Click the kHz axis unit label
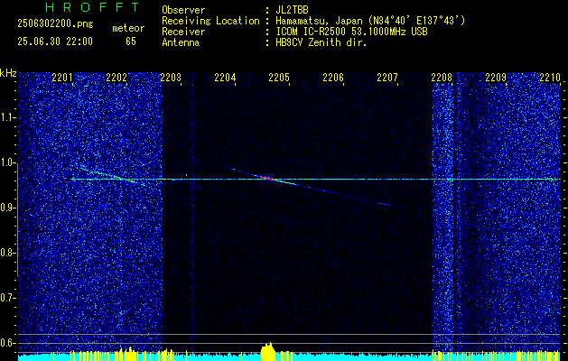This screenshot has width=568, height=361. (8, 74)
